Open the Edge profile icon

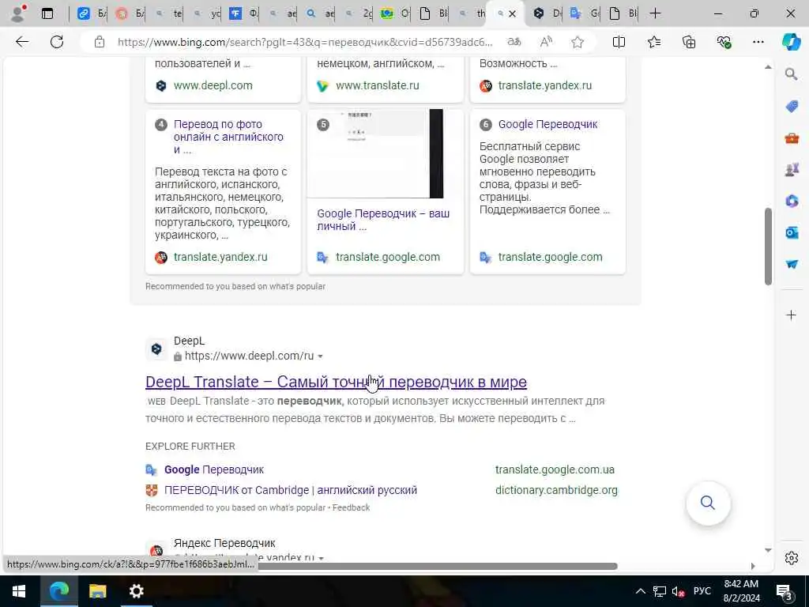point(19,13)
